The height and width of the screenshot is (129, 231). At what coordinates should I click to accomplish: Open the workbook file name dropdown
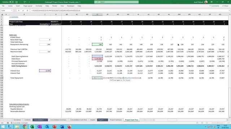[80, 2]
